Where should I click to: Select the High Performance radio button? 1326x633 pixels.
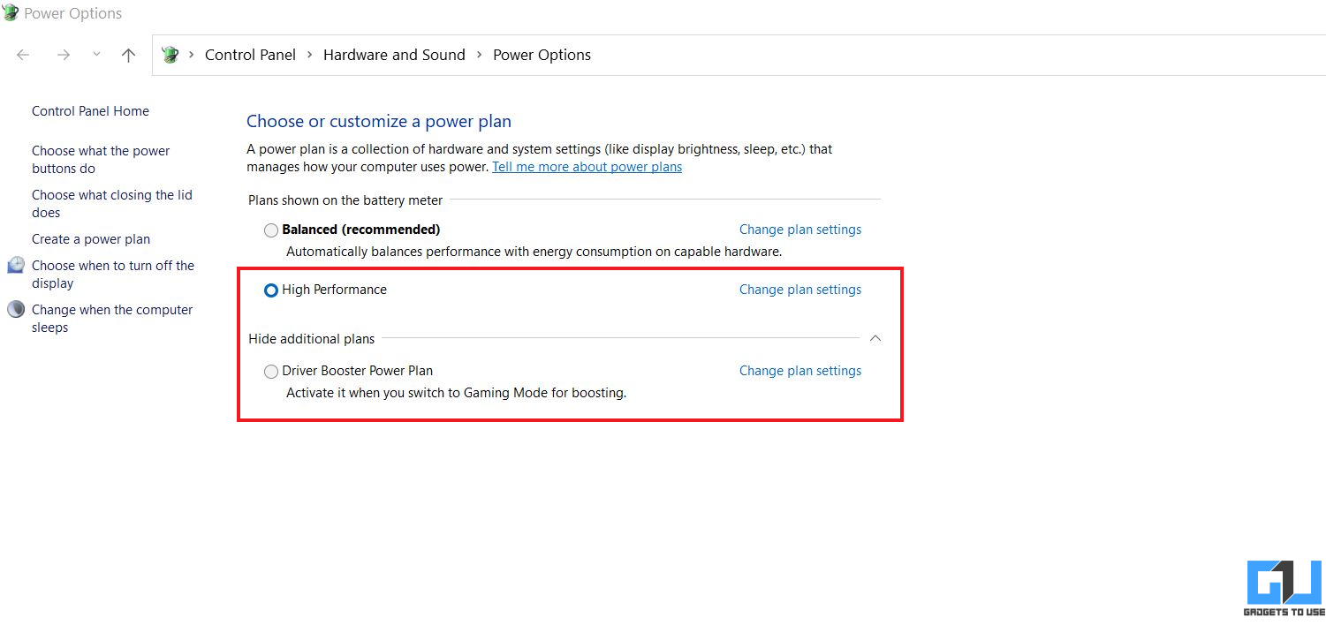(x=271, y=290)
